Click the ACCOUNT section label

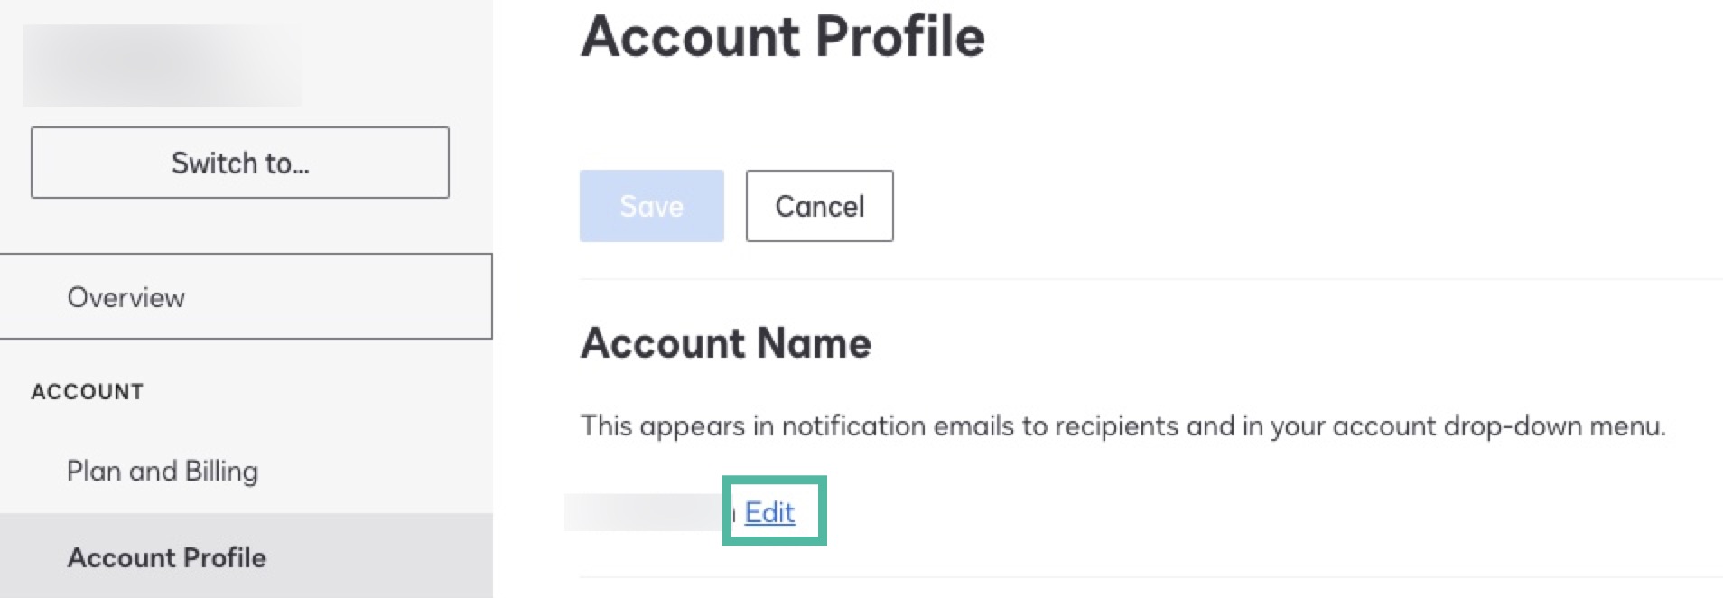[86, 391]
